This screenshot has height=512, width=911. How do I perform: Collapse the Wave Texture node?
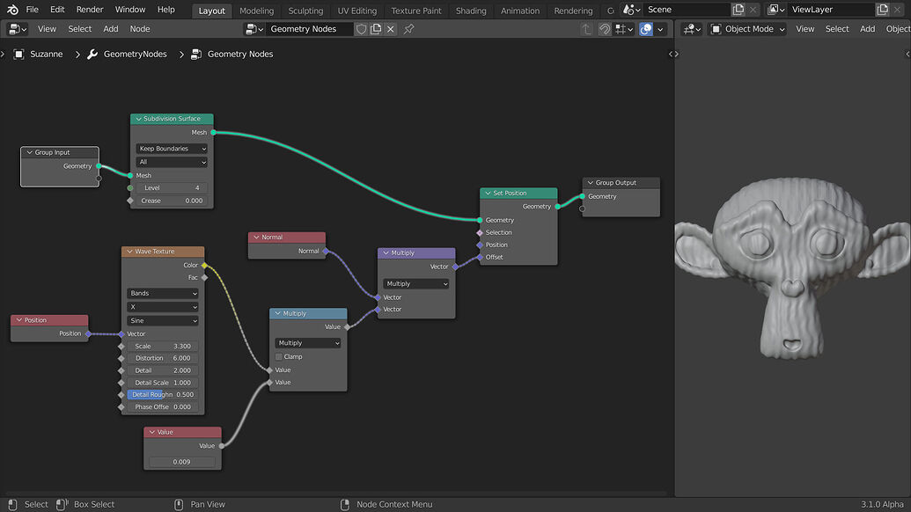click(x=129, y=252)
